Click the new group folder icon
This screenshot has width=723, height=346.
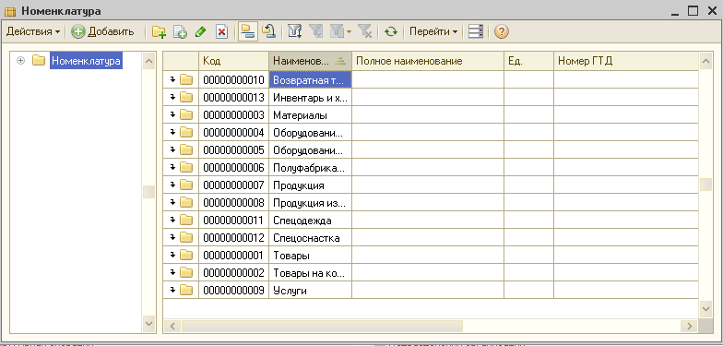coord(159,31)
